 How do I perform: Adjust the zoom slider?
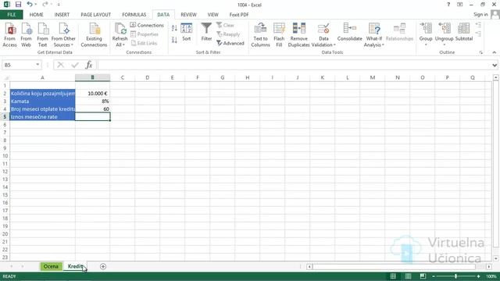(x=455, y=276)
